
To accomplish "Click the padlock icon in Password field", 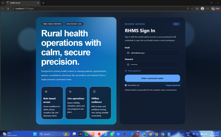I will tap(128, 64).
